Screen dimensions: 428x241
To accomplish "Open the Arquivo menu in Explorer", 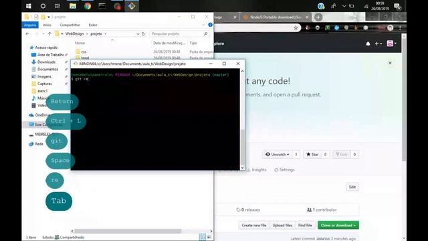I will (x=30, y=25).
